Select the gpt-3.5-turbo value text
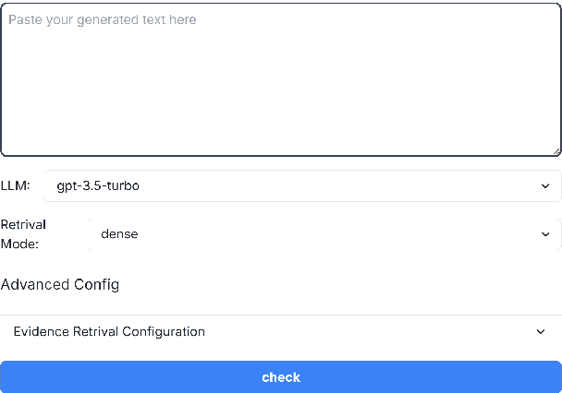 point(98,186)
